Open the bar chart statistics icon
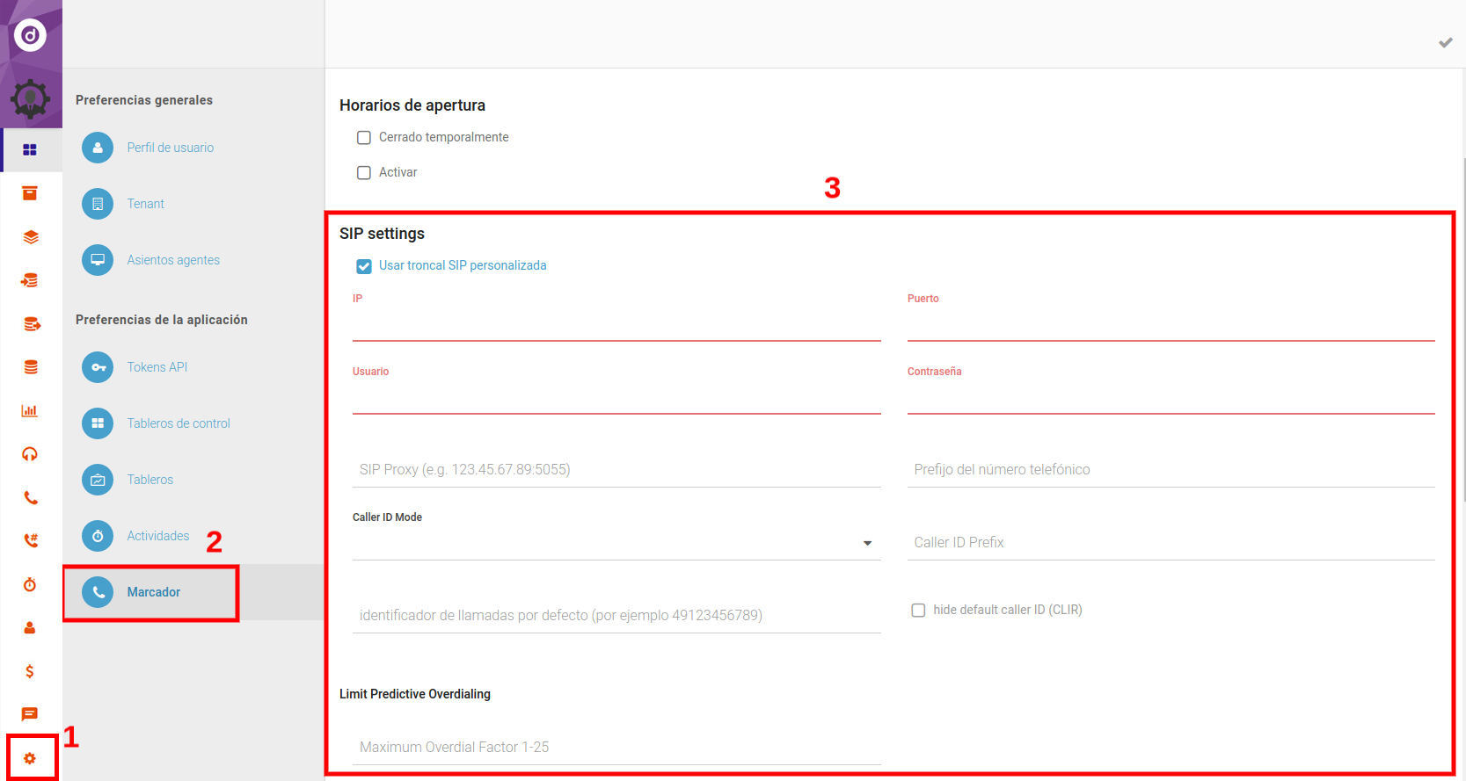This screenshot has width=1466, height=781. tap(30, 411)
